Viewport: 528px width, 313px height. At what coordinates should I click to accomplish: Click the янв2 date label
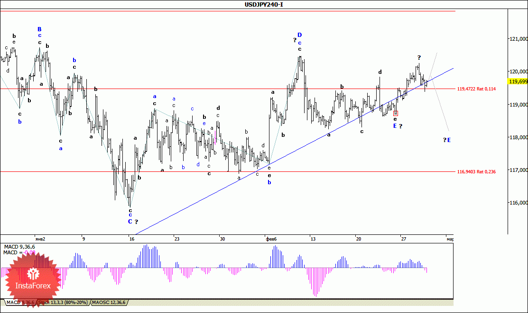pyautogui.click(x=40, y=239)
